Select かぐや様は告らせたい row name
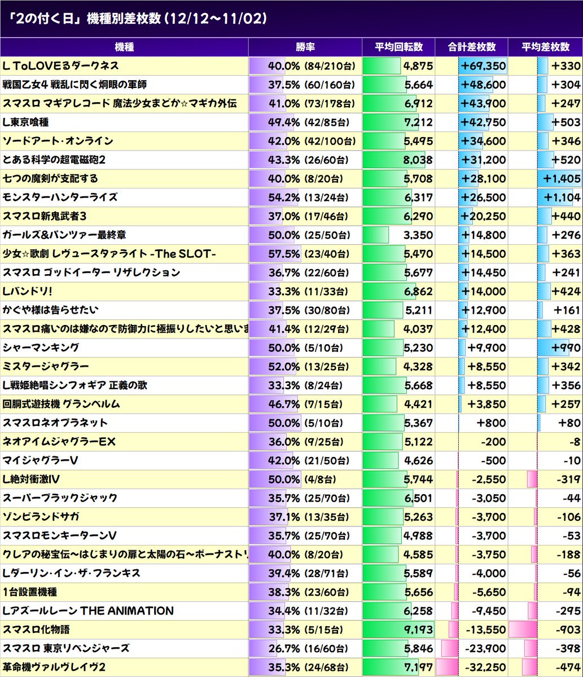 [50, 310]
